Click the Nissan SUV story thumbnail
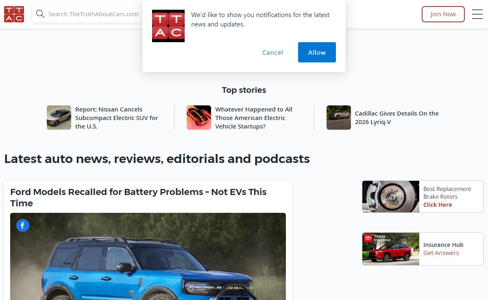The width and height of the screenshot is (488, 300). pos(59,118)
